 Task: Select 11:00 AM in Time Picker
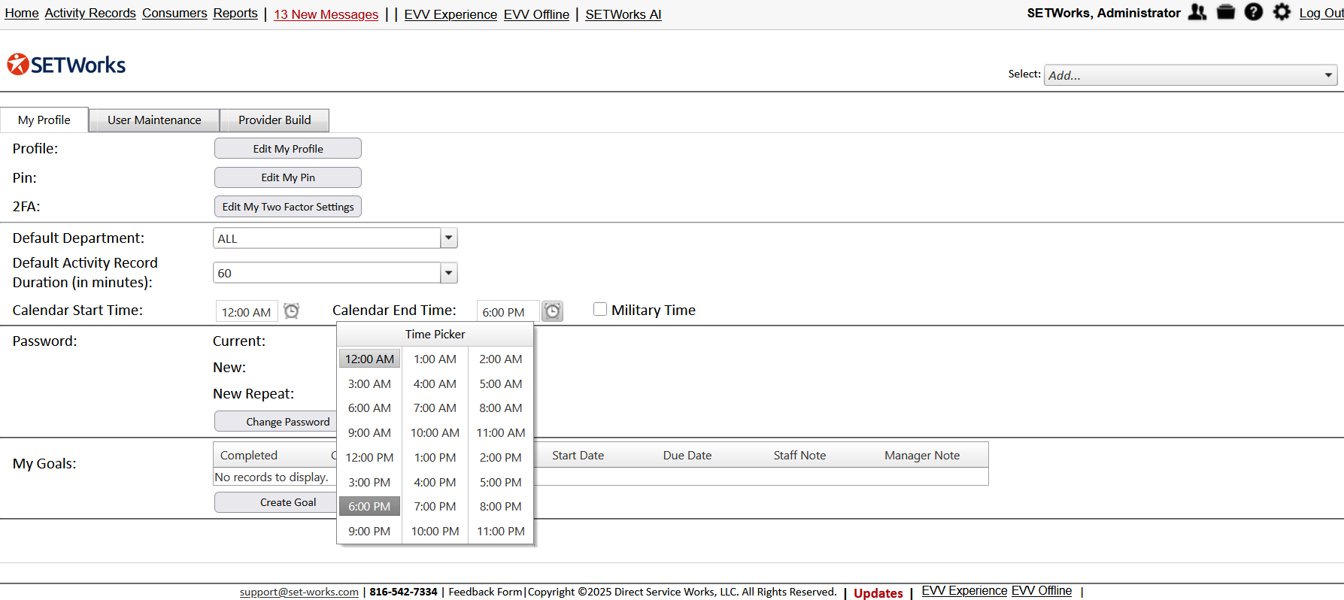tap(501, 432)
